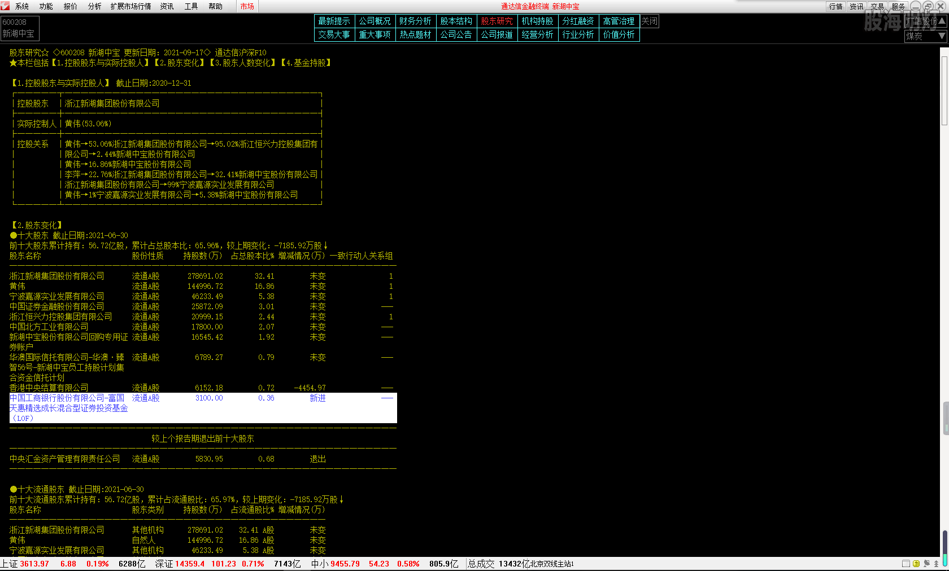The width and height of the screenshot is (949, 571).
Task: Switch to the 公司概况 tab
Action: pyautogui.click(x=375, y=21)
